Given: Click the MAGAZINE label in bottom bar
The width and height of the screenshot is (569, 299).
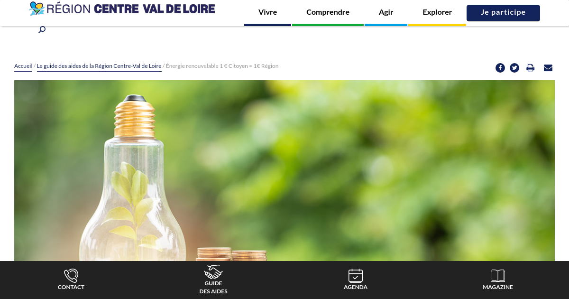Looking at the screenshot, I should pyautogui.click(x=498, y=287).
